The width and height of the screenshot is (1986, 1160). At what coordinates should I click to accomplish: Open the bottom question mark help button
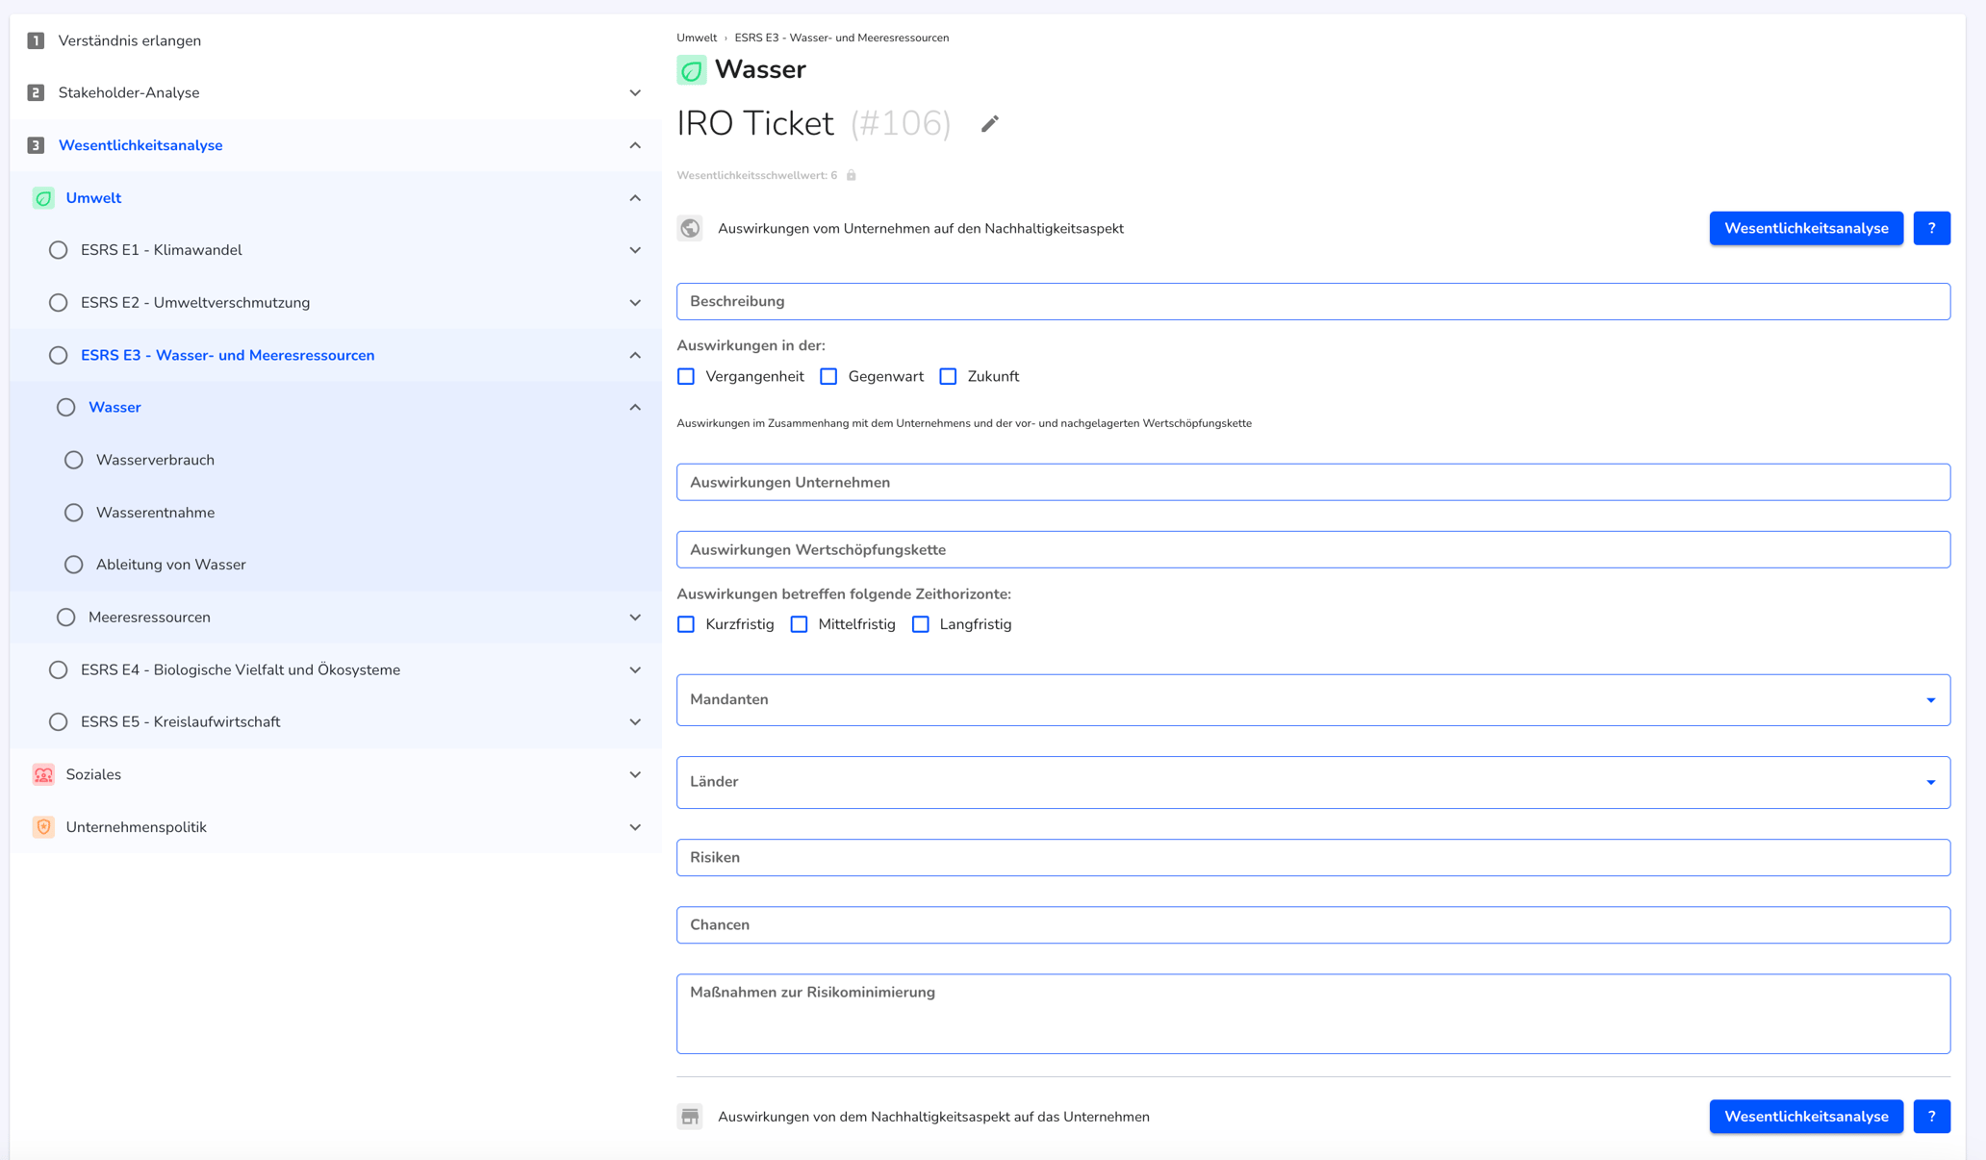click(1931, 1117)
